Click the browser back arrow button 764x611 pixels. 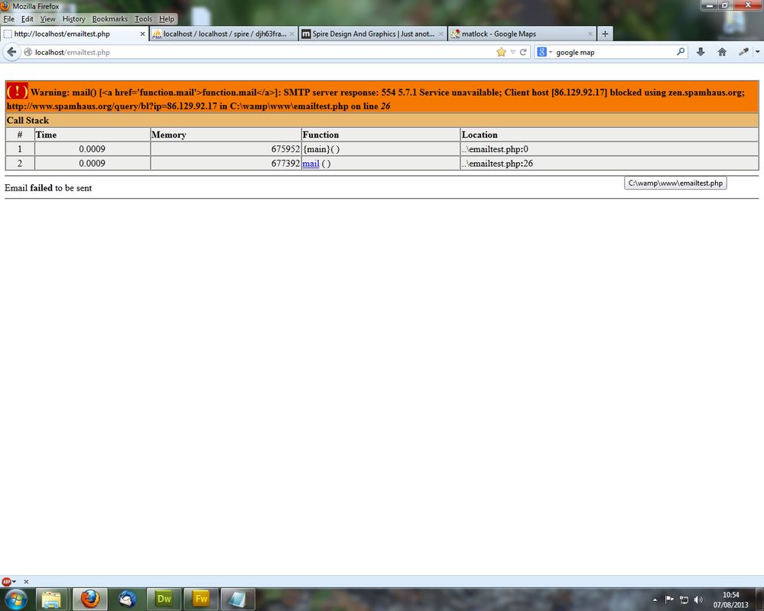[11, 52]
